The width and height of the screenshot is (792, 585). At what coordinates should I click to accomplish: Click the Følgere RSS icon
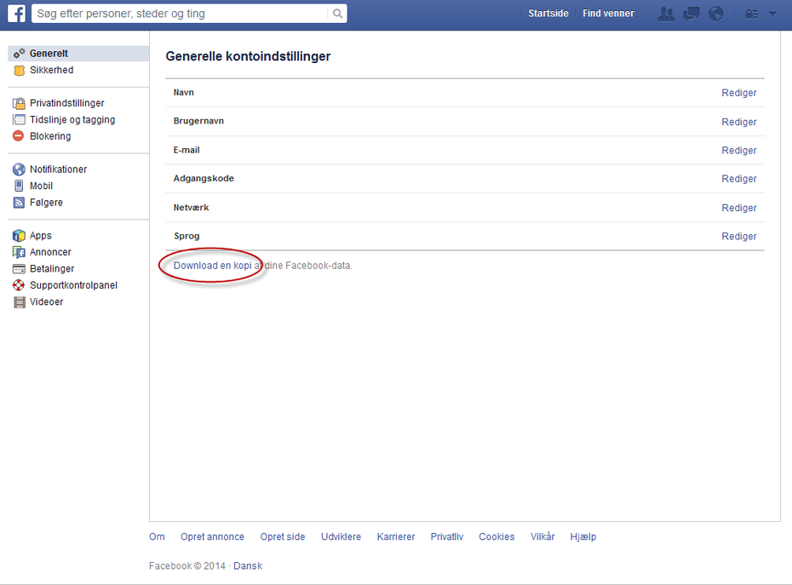19,203
